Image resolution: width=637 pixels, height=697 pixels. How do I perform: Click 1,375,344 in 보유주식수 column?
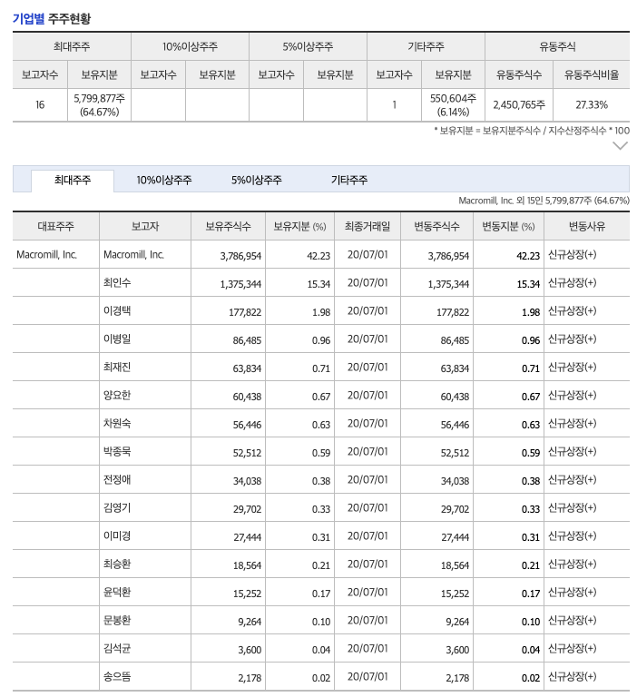click(x=240, y=284)
